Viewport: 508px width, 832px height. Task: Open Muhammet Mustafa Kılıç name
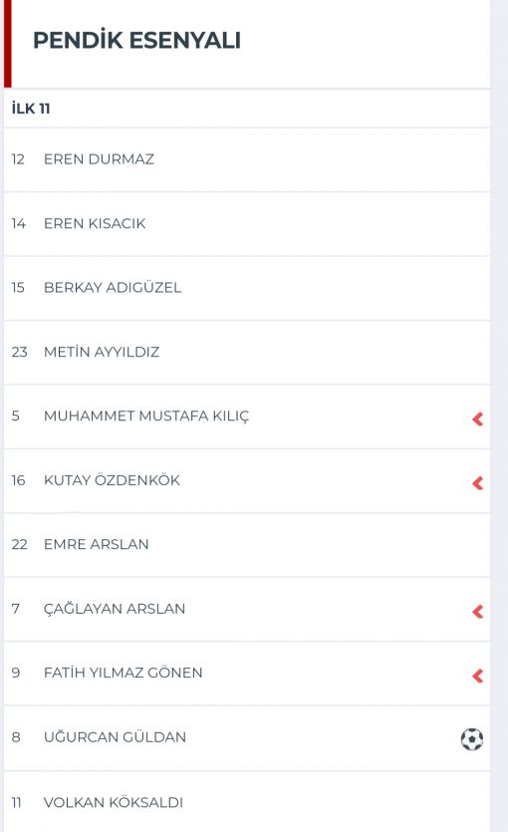coord(146,416)
